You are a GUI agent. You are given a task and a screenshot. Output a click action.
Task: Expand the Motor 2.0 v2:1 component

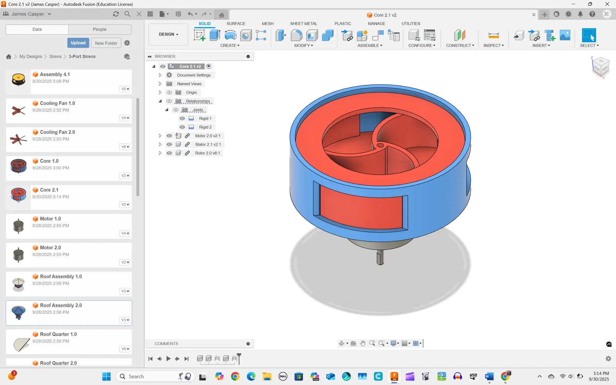pos(160,136)
